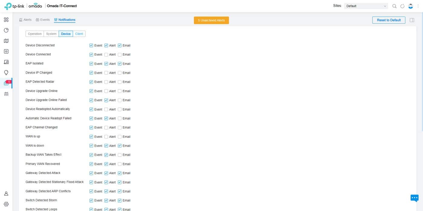Toggle the side panel layout icon
The image size is (423, 211).
pyautogui.click(x=412, y=20)
